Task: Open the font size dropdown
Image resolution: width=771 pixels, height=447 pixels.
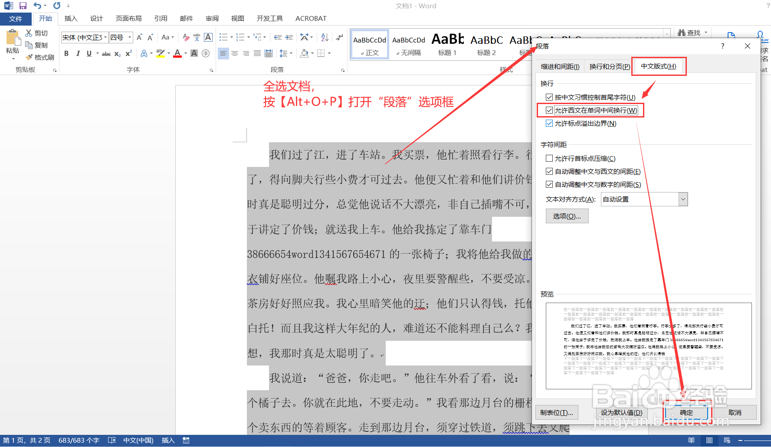Action: coord(129,37)
